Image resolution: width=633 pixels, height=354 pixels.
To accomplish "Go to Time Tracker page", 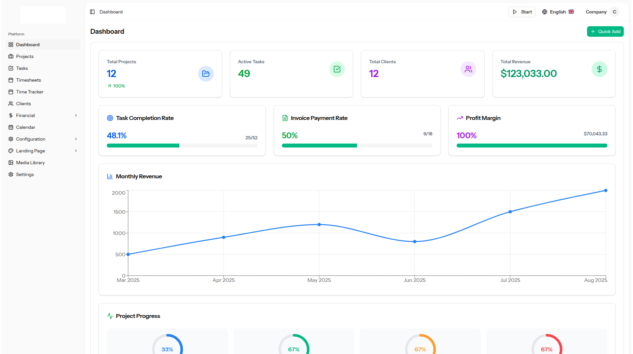I will coord(30,92).
